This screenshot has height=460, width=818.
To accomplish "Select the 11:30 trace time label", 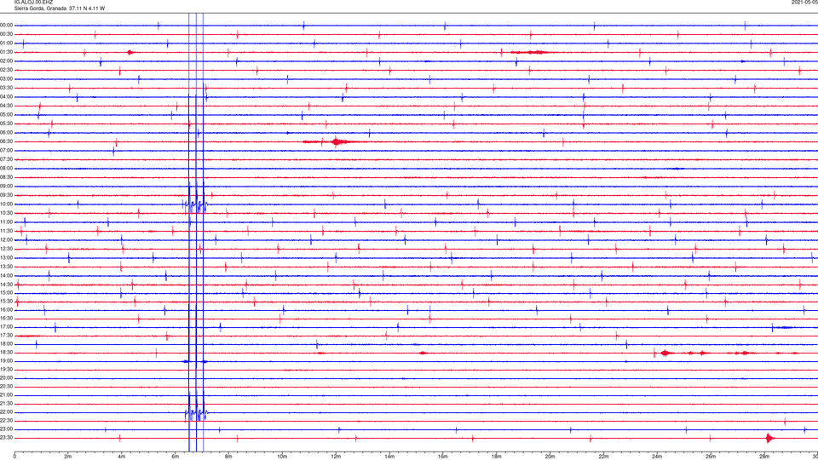I will [x=7, y=231].
